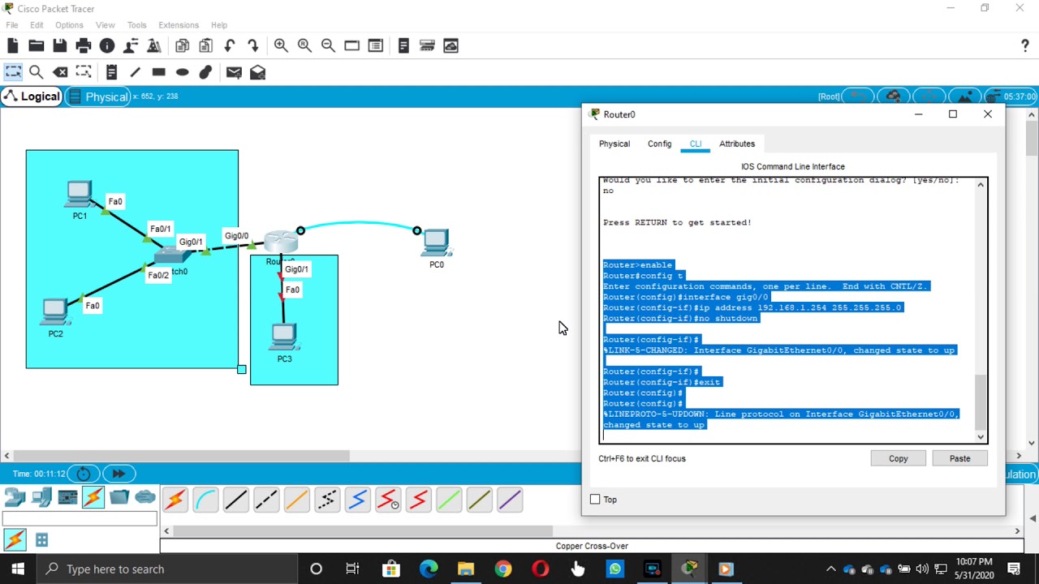This screenshot has width=1039, height=584.
Task: Create a new file with the New icon
Action: coord(13,46)
